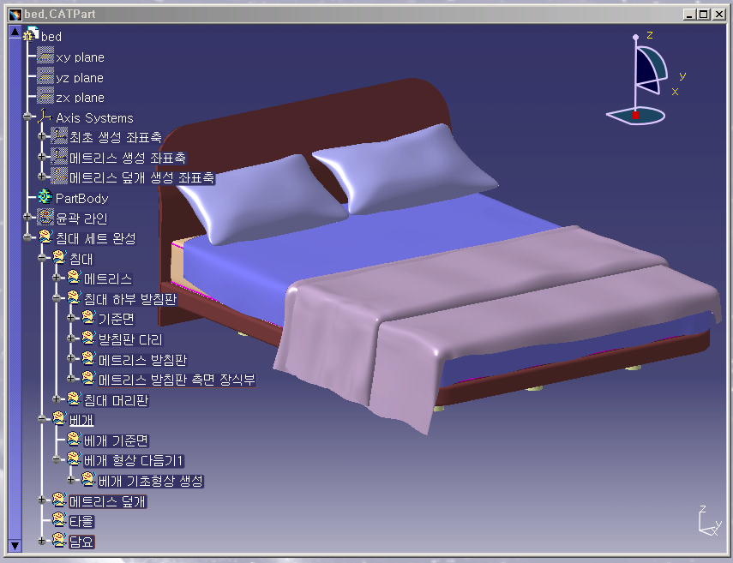The image size is (733, 563).
Task: Expand the 침대 머리판 node
Action: (x=57, y=399)
